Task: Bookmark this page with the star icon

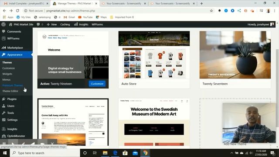Action: tap(211, 10)
